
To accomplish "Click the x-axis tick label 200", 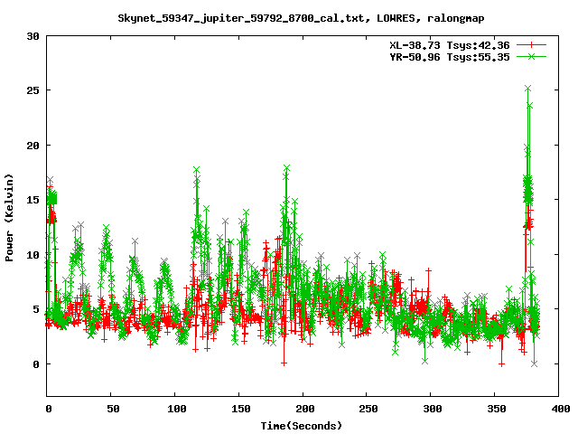I will [x=305, y=409].
